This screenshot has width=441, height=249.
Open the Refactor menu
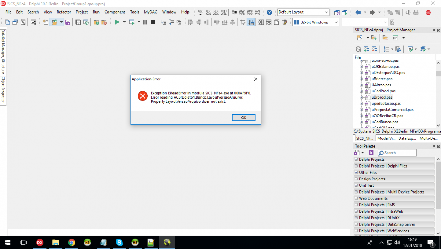pos(64,12)
